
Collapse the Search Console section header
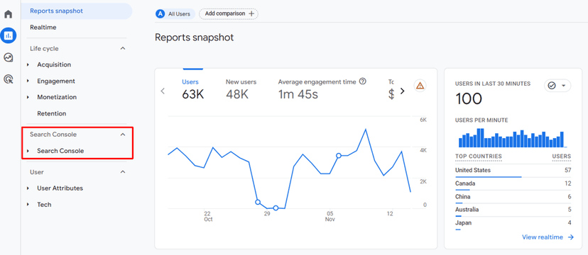[123, 135]
